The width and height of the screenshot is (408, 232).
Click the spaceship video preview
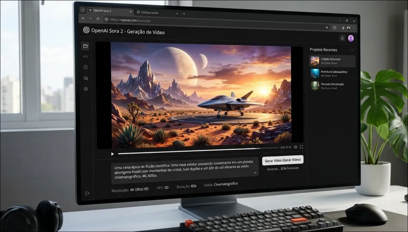tap(201, 96)
